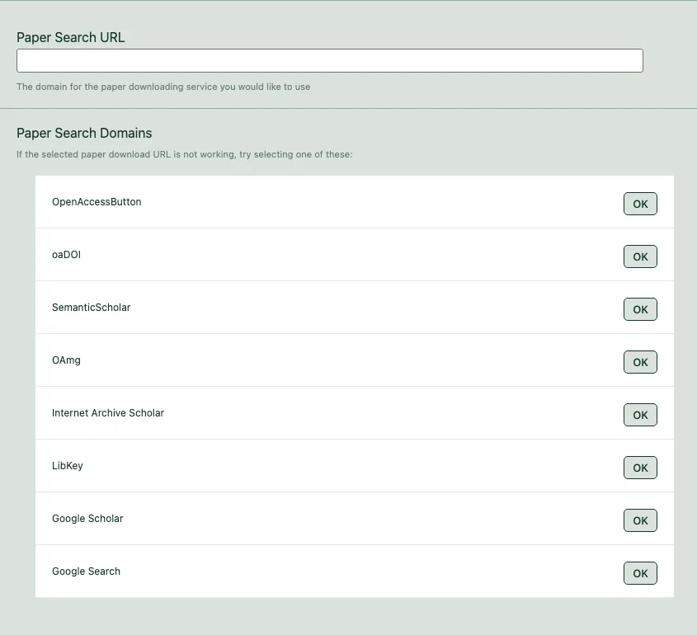The height and width of the screenshot is (635, 697).
Task: Click the Google Search label
Action: click(87, 571)
